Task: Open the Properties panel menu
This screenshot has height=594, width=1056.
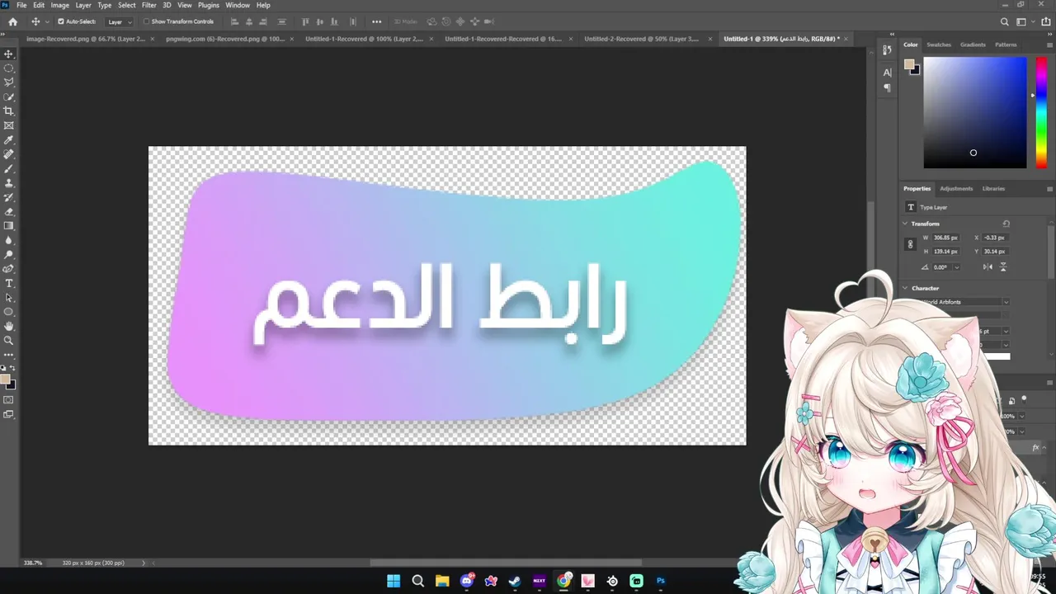Action: tap(1049, 188)
